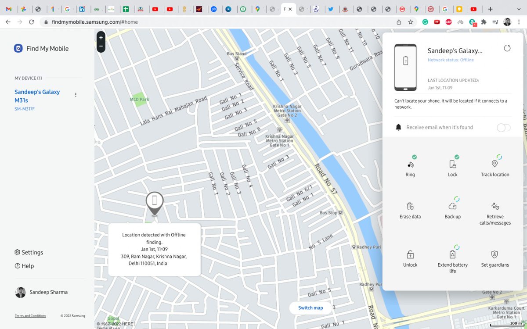This screenshot has width=527, height=329.
Task: Click the Find My Mobile logo
Action: (18, 49)
